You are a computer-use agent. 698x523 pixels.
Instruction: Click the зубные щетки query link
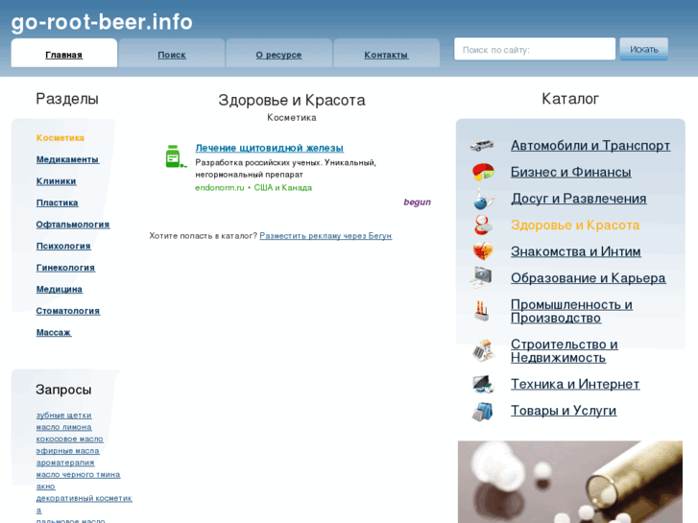[x=63, y=416]
